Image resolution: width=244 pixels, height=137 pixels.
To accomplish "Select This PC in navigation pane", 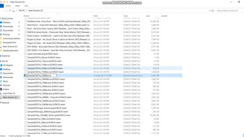I will coord(5,61).
